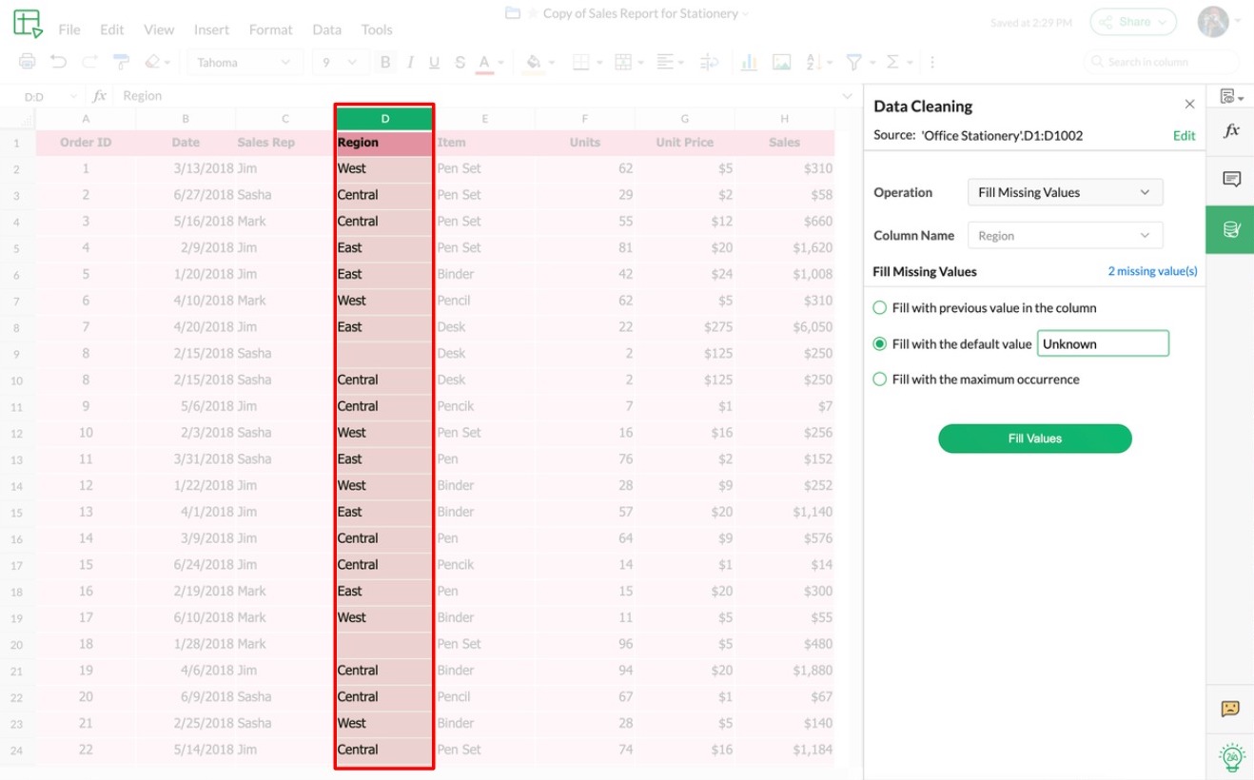
Task: Click the Data Cleaning sidebar icon
Action: pyautogui.click(x=1231, y=229)
